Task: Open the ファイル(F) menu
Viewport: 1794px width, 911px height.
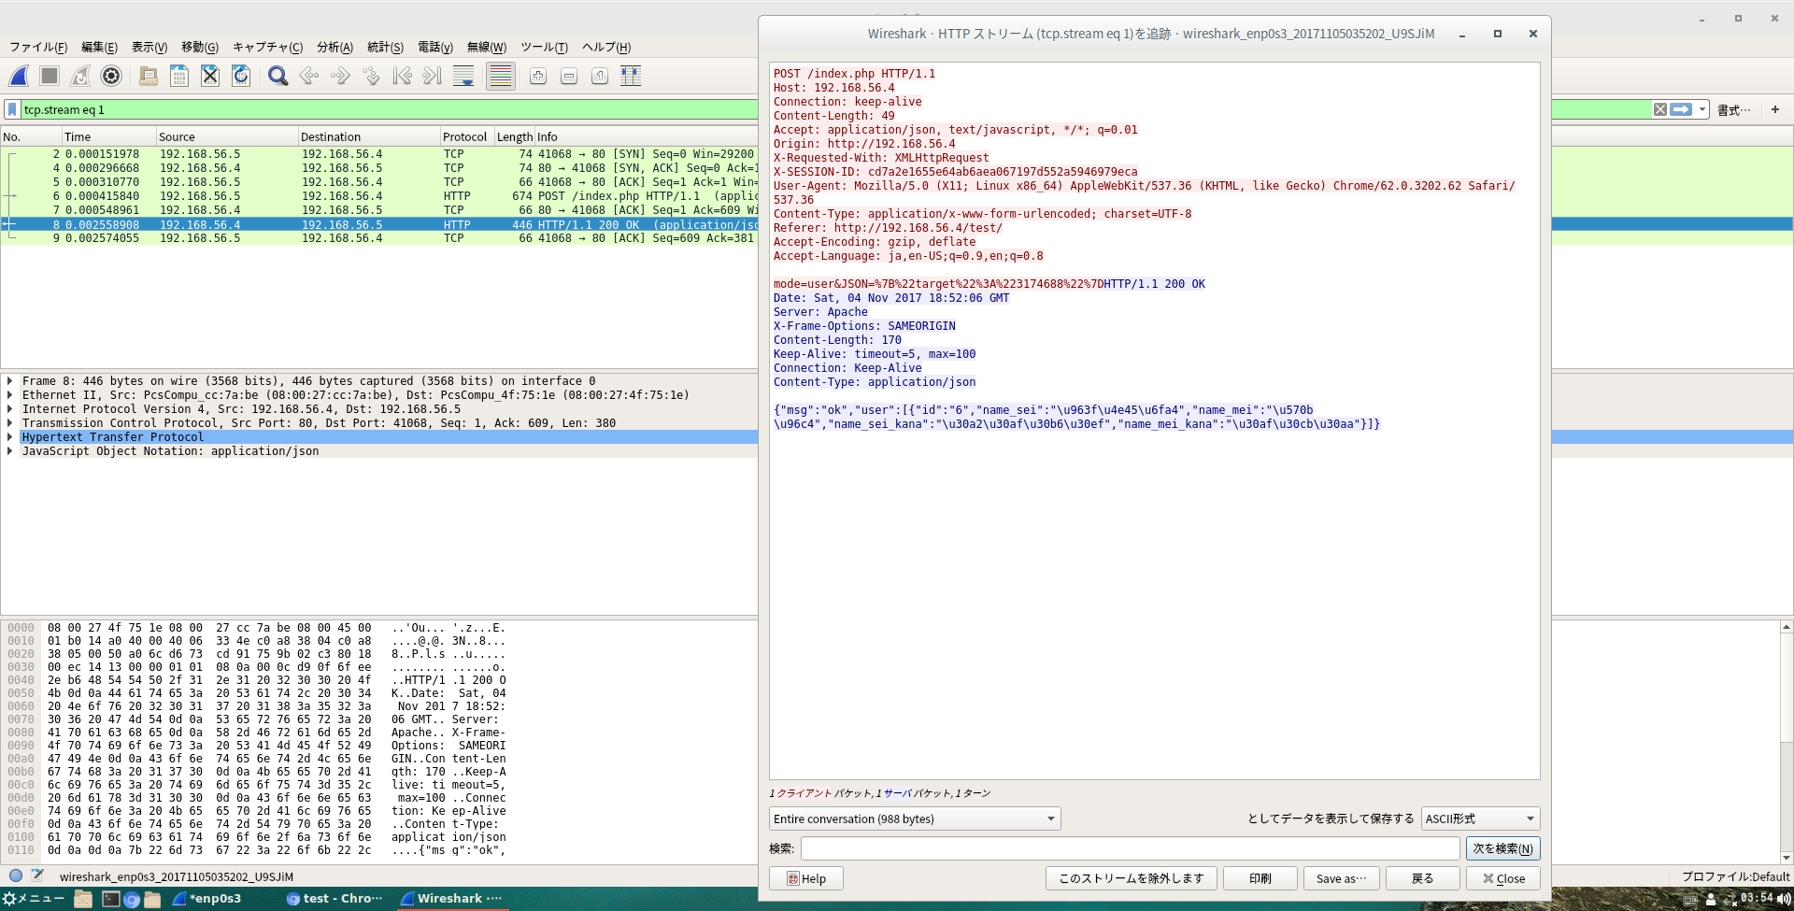Action: (38, 47)
